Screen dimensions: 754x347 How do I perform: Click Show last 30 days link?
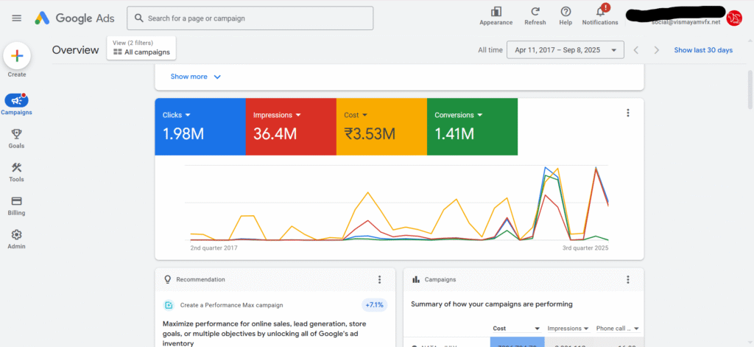(703, 50)
